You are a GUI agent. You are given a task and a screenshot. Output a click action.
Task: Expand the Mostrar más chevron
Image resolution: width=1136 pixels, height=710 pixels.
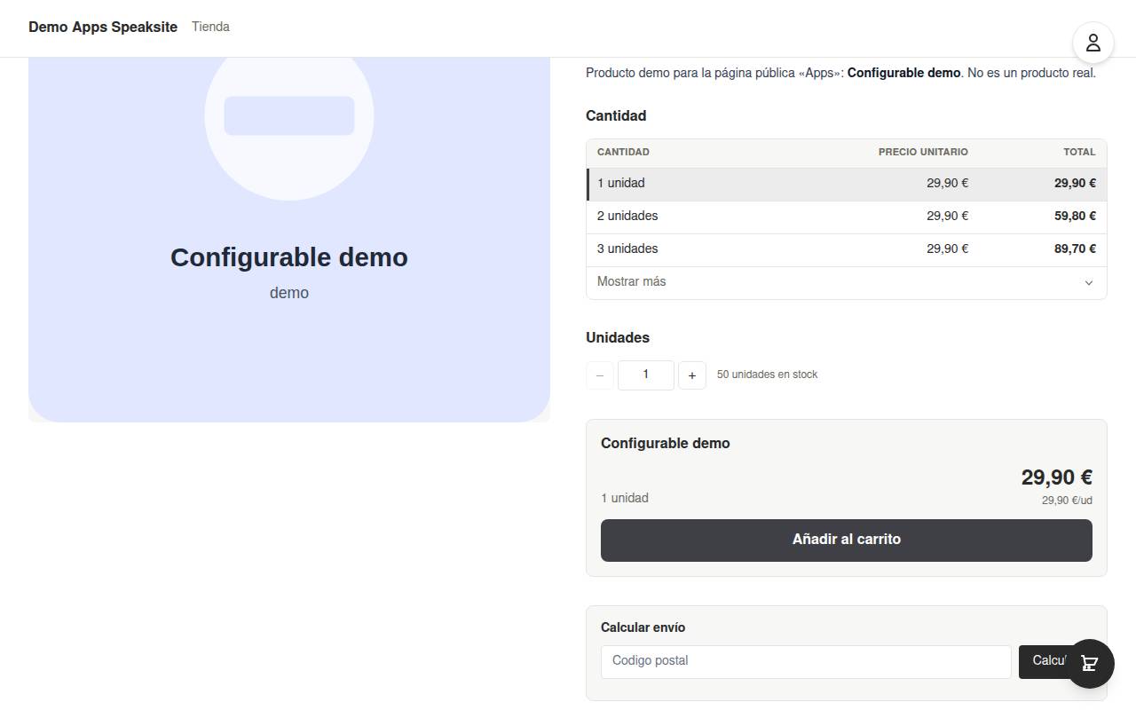[x=1089, y=282]
